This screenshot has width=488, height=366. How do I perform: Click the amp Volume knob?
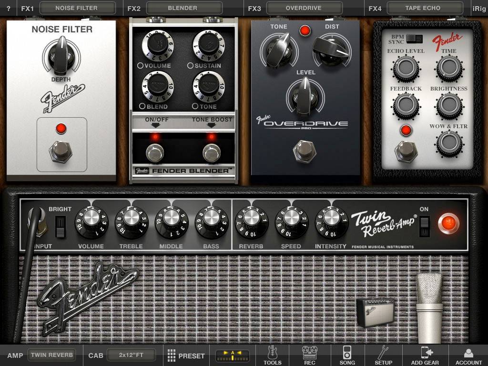click(x=91, y=223)
